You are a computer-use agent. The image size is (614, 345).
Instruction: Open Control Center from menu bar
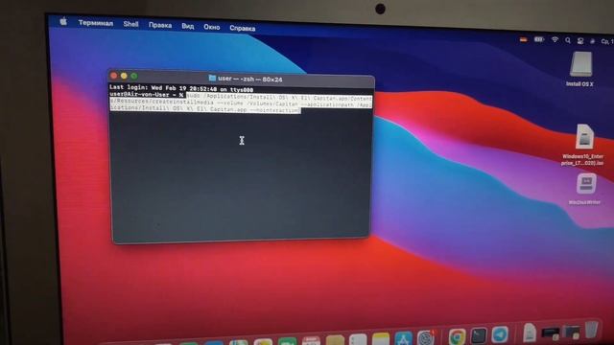click(580, 40)
